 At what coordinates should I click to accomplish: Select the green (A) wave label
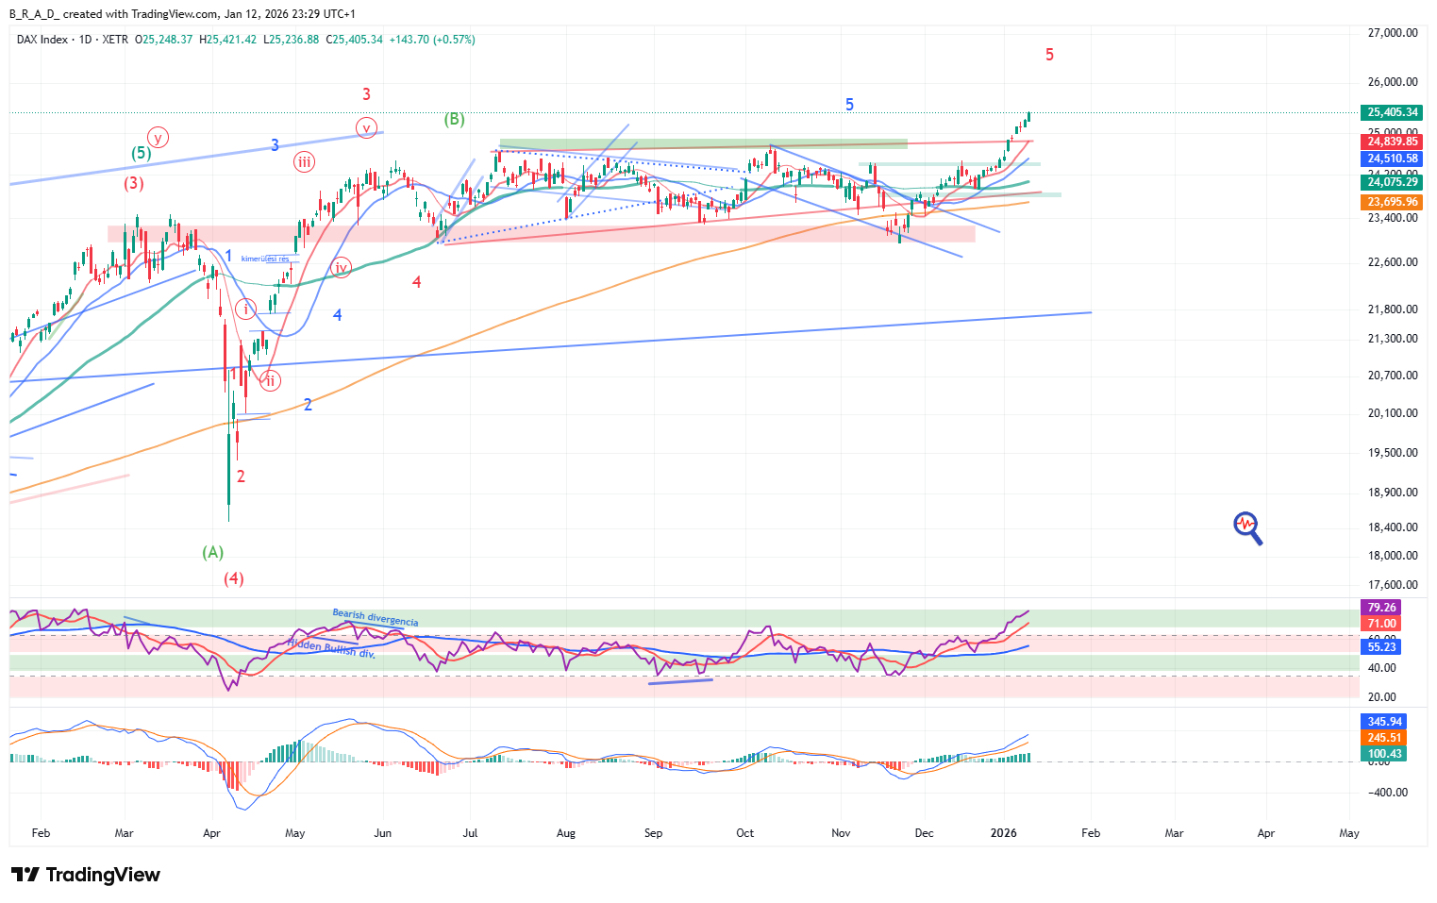[x=213, y=552]
